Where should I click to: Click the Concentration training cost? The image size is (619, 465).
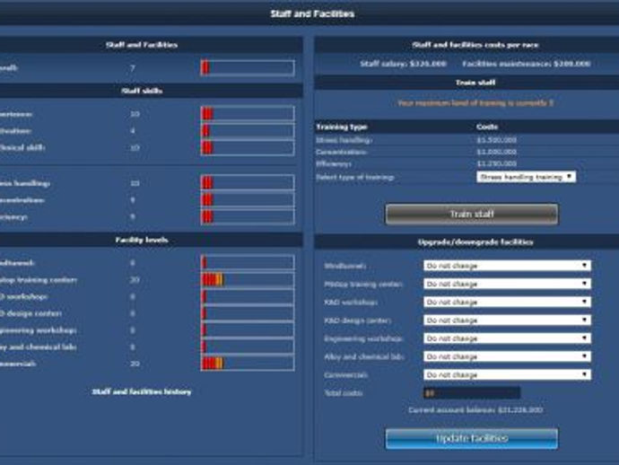tap(497, 152)
